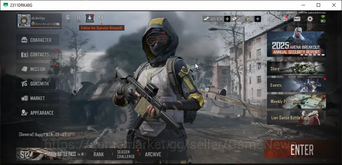Open the CHARACTER menu
342x165 pixels.
coord(38,40)
